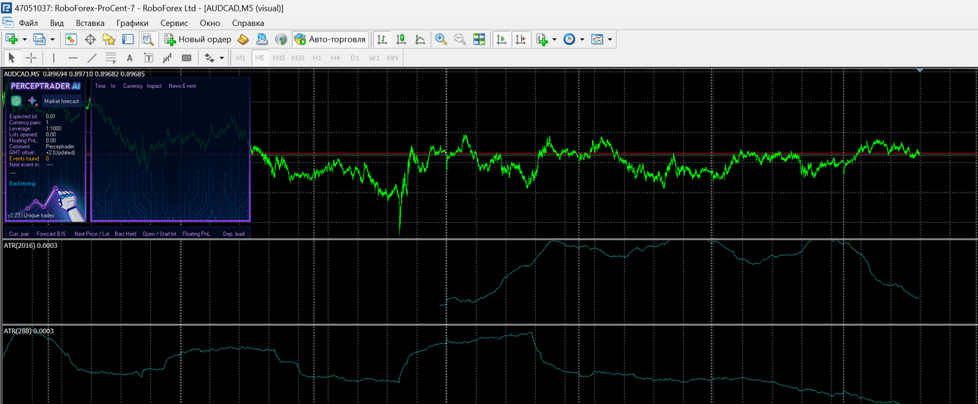
Task: Open the Indicators list dropdown arrow
Action: (x=555, y=39)
